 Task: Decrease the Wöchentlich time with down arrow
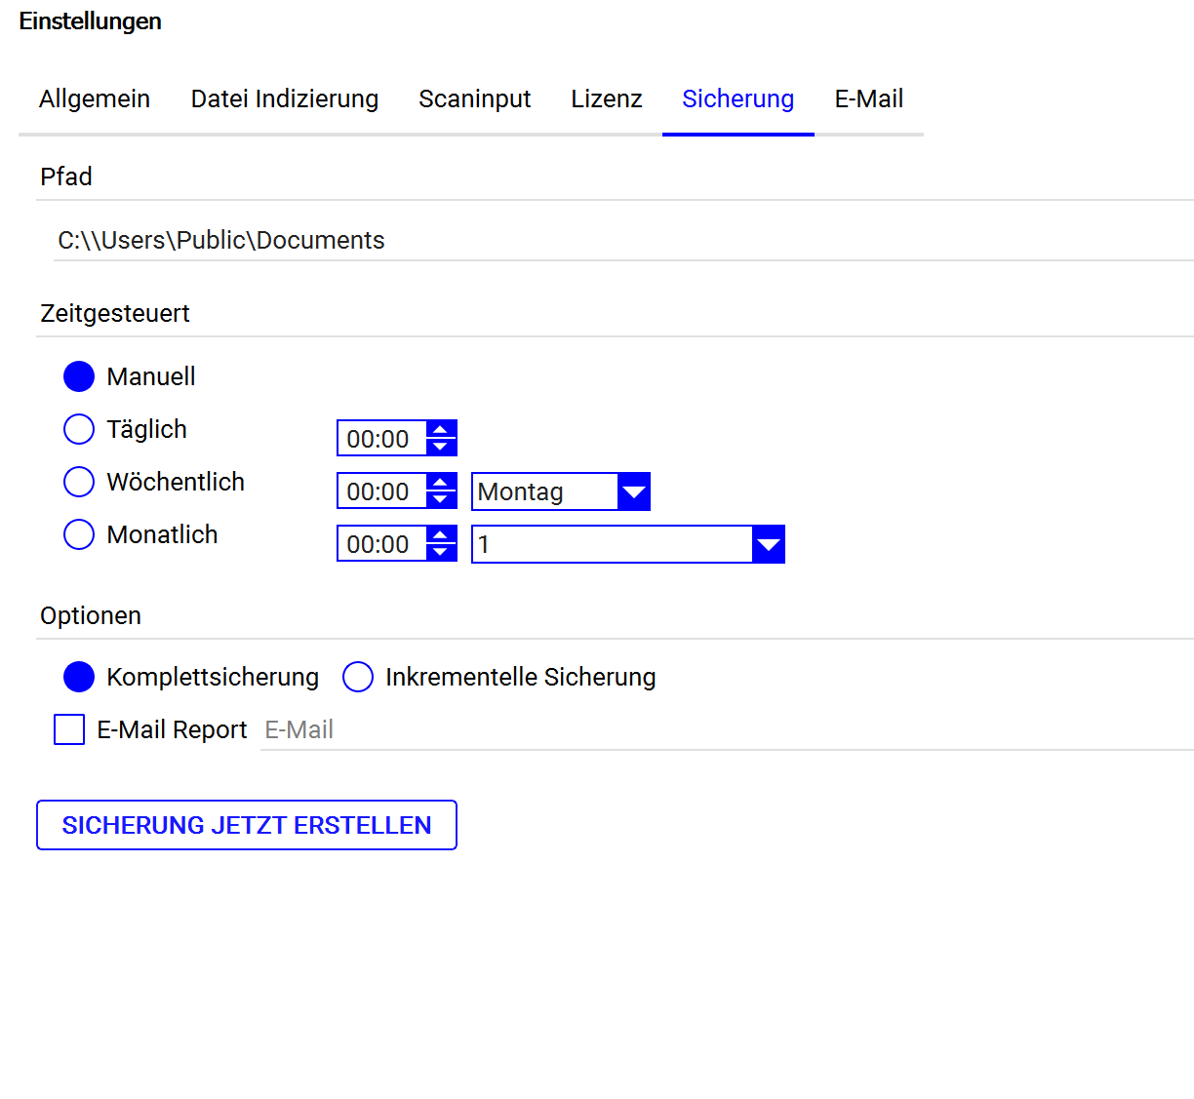tap(441, 499)
